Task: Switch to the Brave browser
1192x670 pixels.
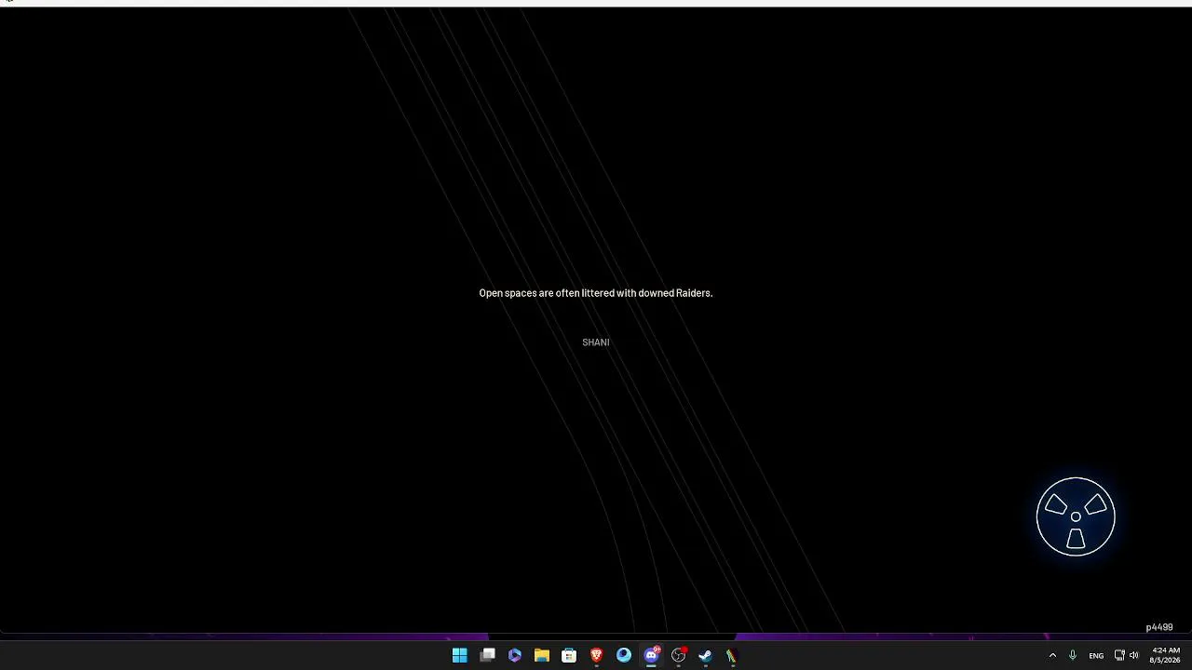Action: click(597, 655)
